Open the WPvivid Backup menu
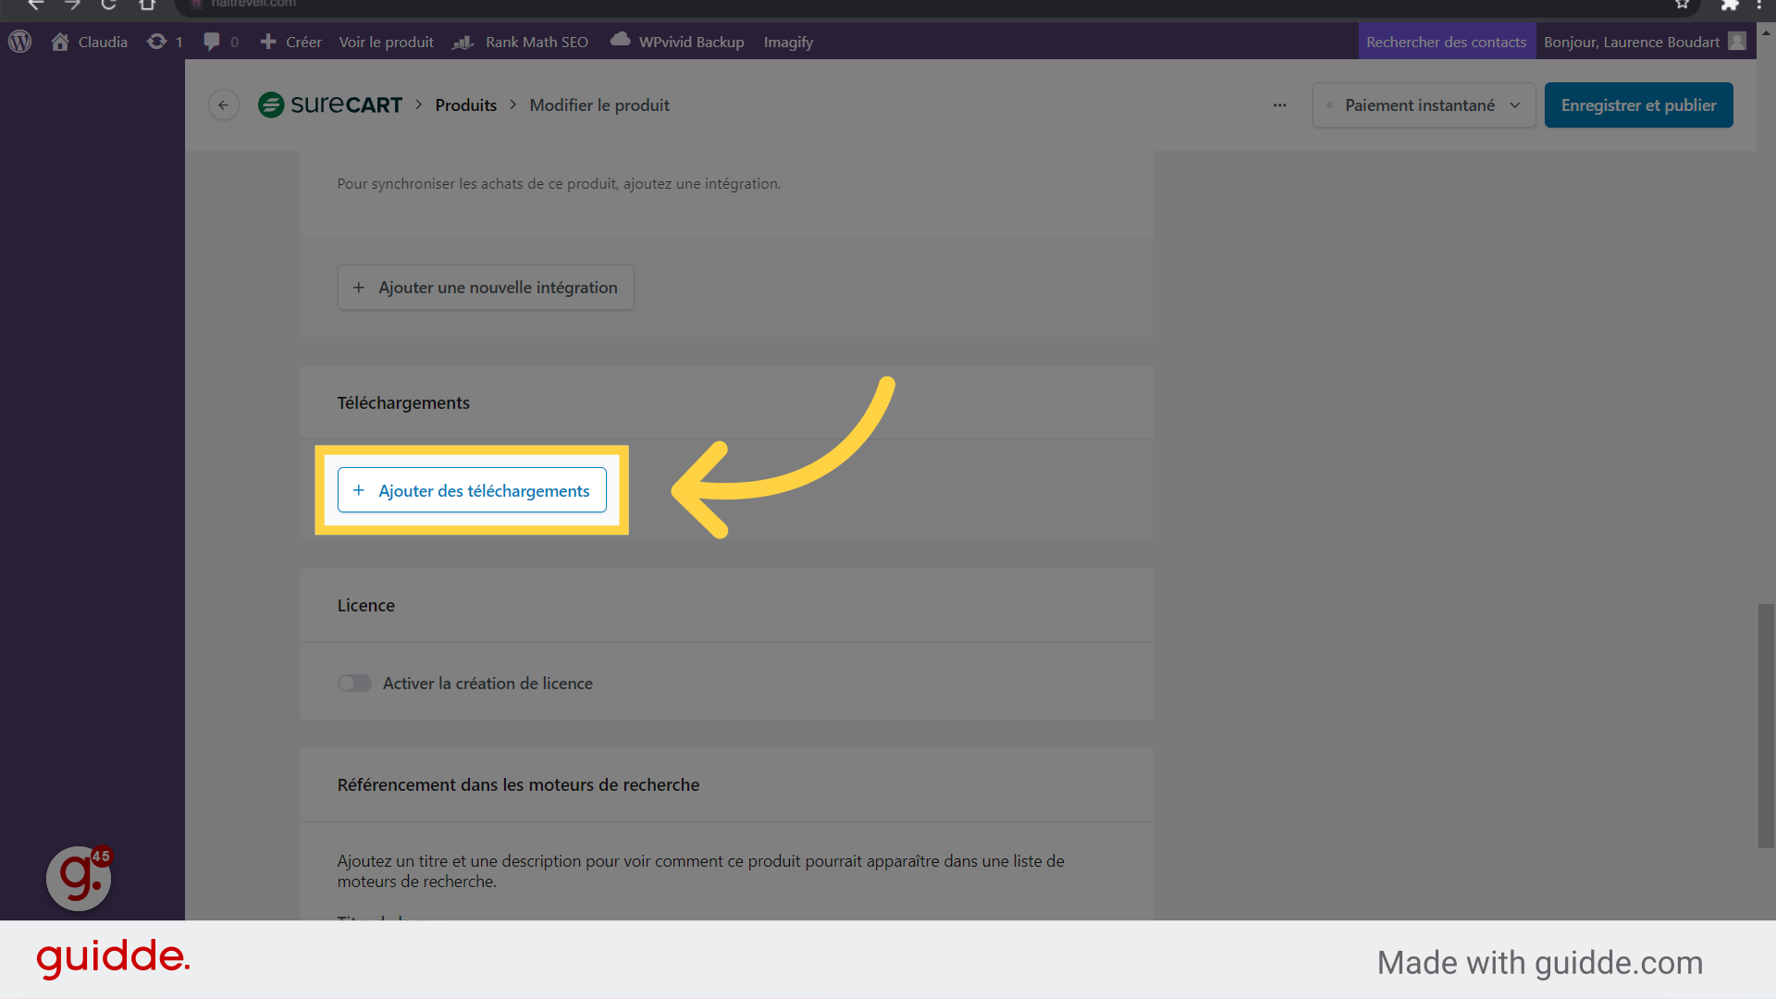Viewport: 1776px width, 999px height. 678,42
